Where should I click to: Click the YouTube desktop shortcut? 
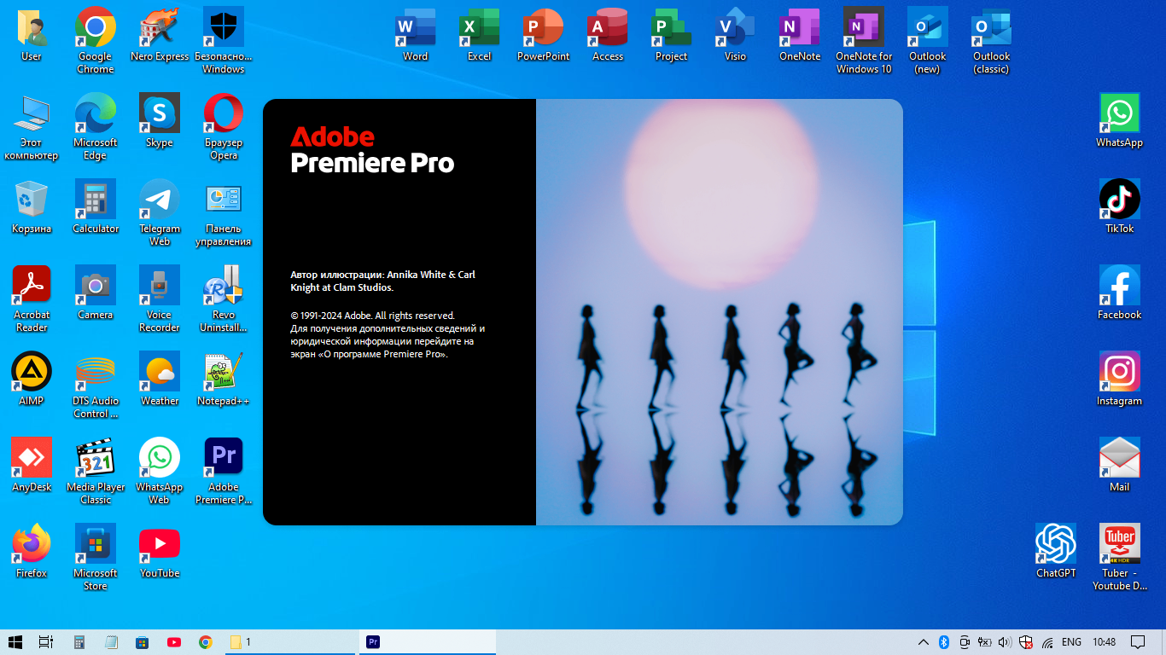coord(160,551)
